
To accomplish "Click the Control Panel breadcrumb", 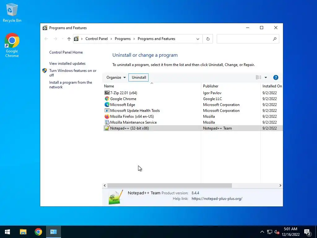I will pyautogui.click(x=97, y=39).
